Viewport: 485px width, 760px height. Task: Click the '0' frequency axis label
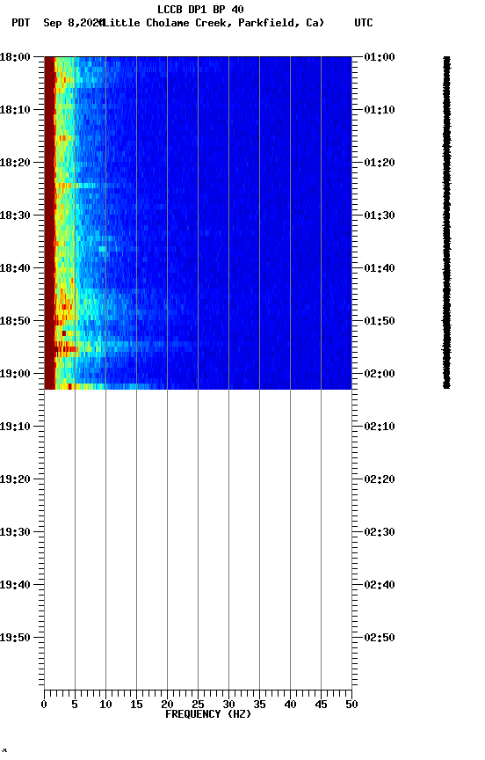pos(44,705)
